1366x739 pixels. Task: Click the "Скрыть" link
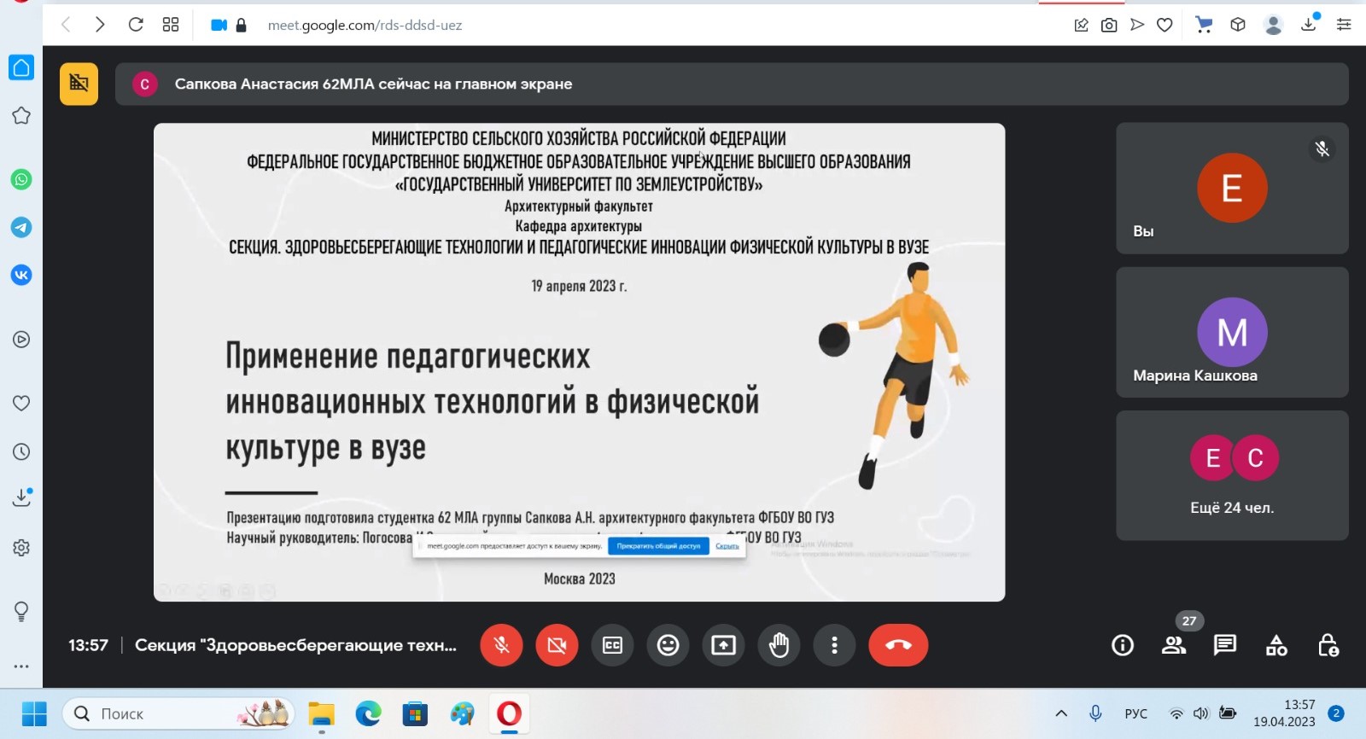[x=727, y=546]
